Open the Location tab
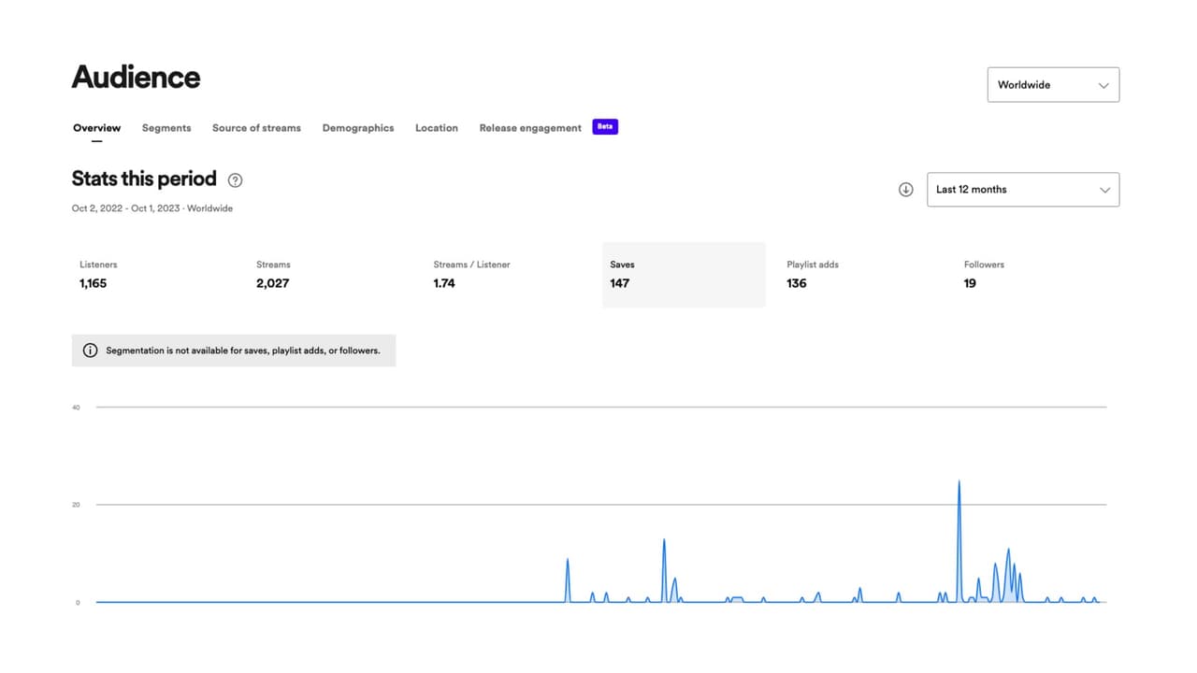 pyautogui.click(x=436, y=127)
